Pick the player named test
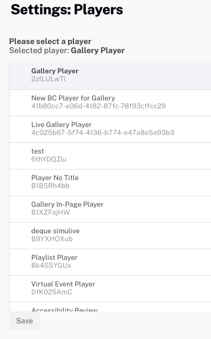 pyautogui.click(x=110, y=156)
